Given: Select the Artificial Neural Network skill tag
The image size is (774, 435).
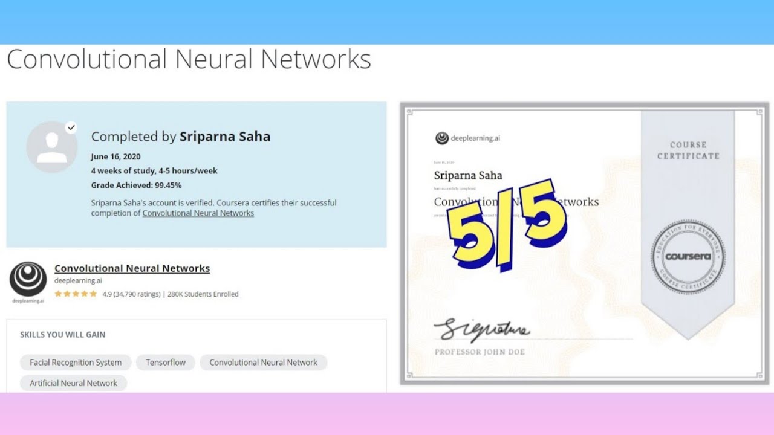Looking at the screenshot, I should tap(74, 383).
